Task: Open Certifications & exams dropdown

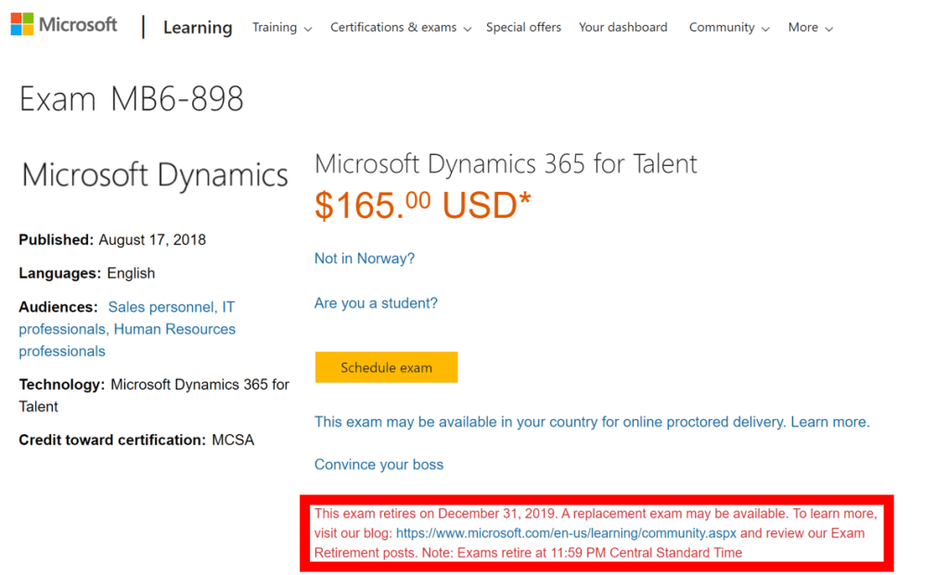Action: 401,28
